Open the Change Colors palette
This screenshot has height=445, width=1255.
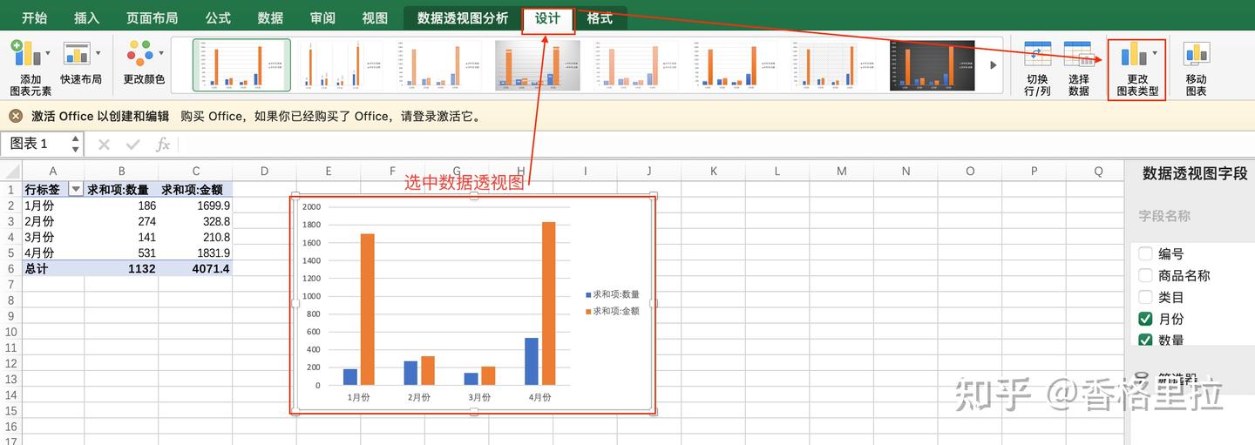tap(139, 53)
